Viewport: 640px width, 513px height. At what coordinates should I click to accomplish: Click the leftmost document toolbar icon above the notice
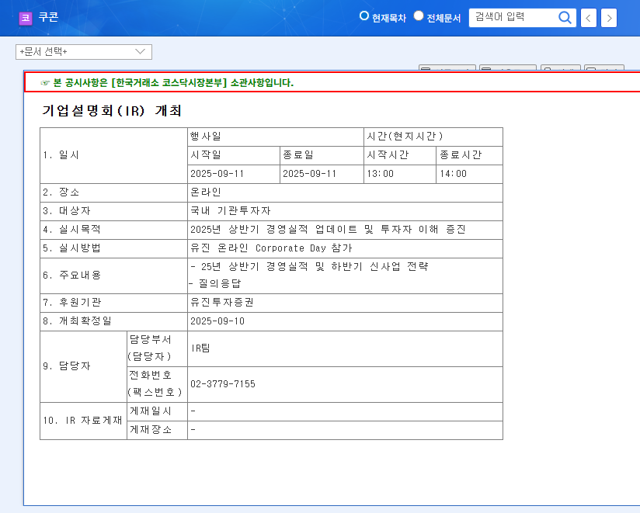point(447,70)
